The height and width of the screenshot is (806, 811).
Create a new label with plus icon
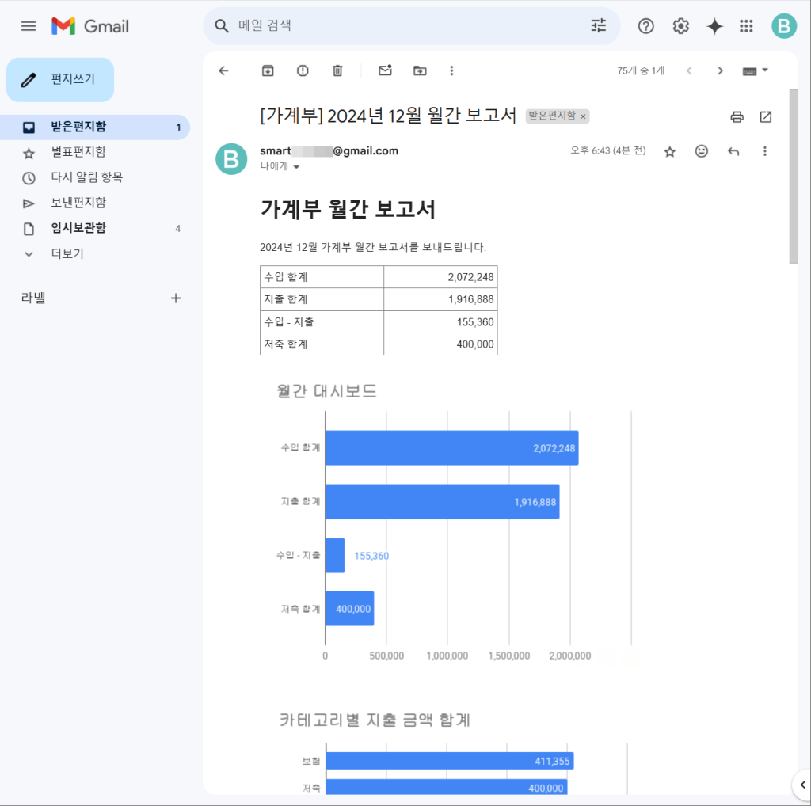tap(176, 298)
